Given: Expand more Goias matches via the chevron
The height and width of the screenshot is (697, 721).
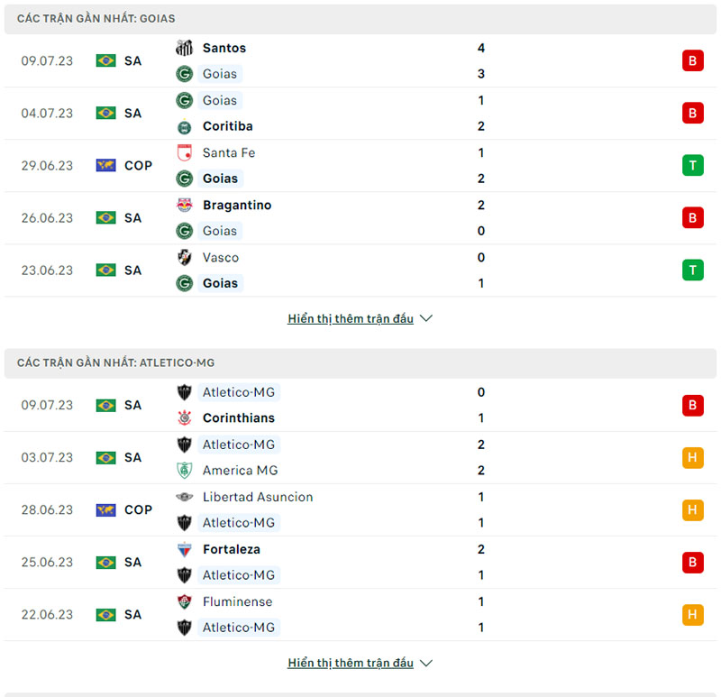Looking at the screenshot, I should point(425,318).
